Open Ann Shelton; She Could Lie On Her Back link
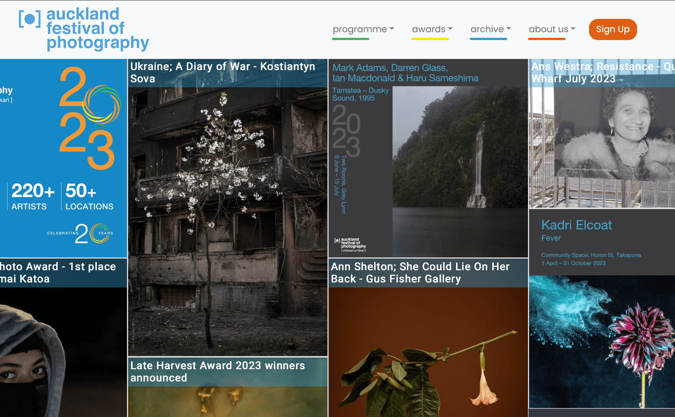Image resolution: width=675 pixels, height=417 pixels. click(420, 273)
